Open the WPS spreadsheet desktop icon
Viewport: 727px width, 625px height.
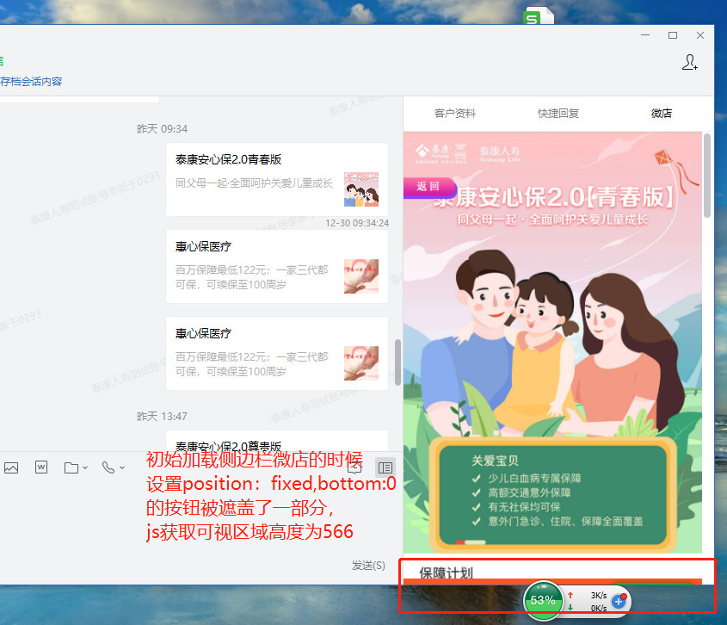[x=539, y=15]
